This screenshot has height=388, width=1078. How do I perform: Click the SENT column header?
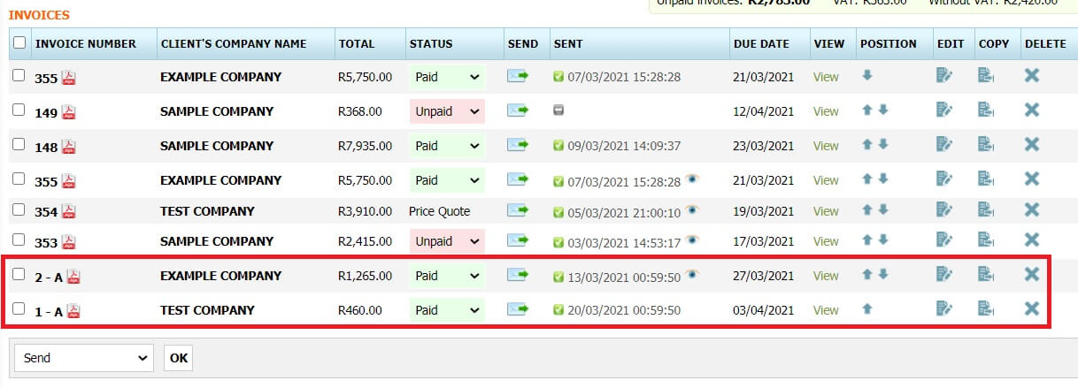point(568,43)
